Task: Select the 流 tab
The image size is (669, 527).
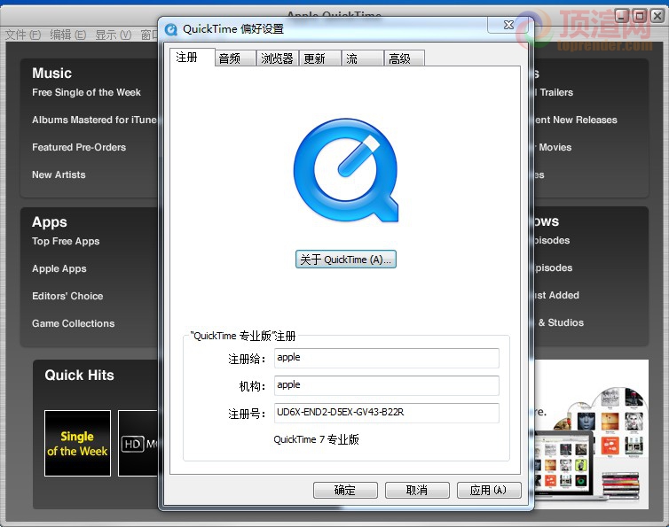Action: [x=362, y=58]
